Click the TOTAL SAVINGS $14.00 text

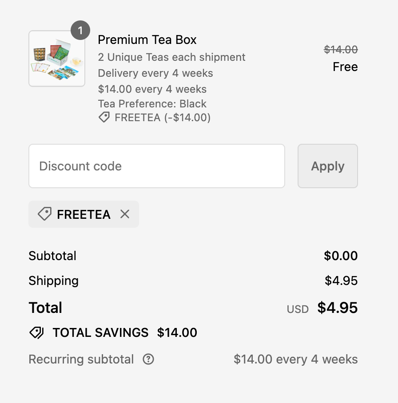[125, 333]
